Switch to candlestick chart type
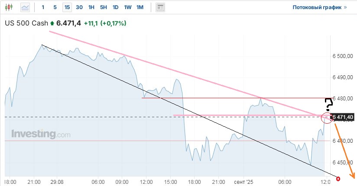The height and width of the screenshot is (186, 357). (x=10, y=7)
